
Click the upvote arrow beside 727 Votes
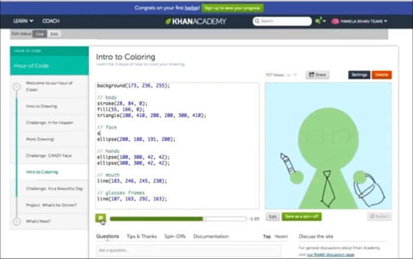click(288, 75)
